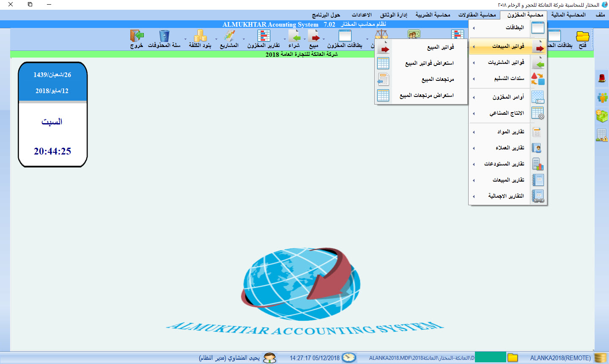The image size is (609, 364).
Task: Select sales invoices (فواتير المبيع) in submenu
Action: [440, 47]
